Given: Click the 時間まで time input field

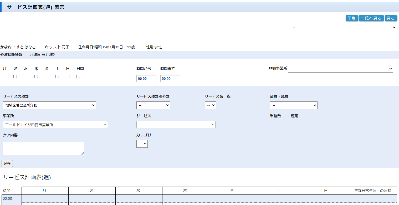Looking at the screenshot, I should [170, 79].
